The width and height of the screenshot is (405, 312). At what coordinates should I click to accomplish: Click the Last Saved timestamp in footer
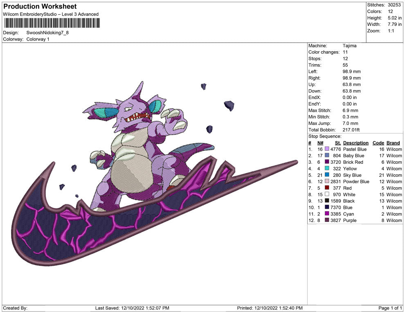pos(132,308)
